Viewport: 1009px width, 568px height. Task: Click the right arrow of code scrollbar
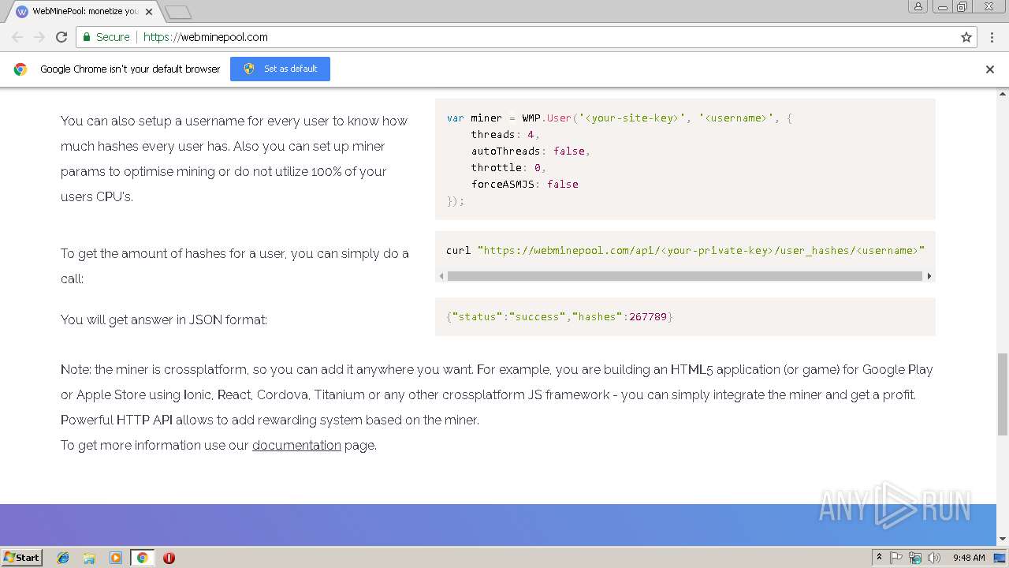point(929,276)
